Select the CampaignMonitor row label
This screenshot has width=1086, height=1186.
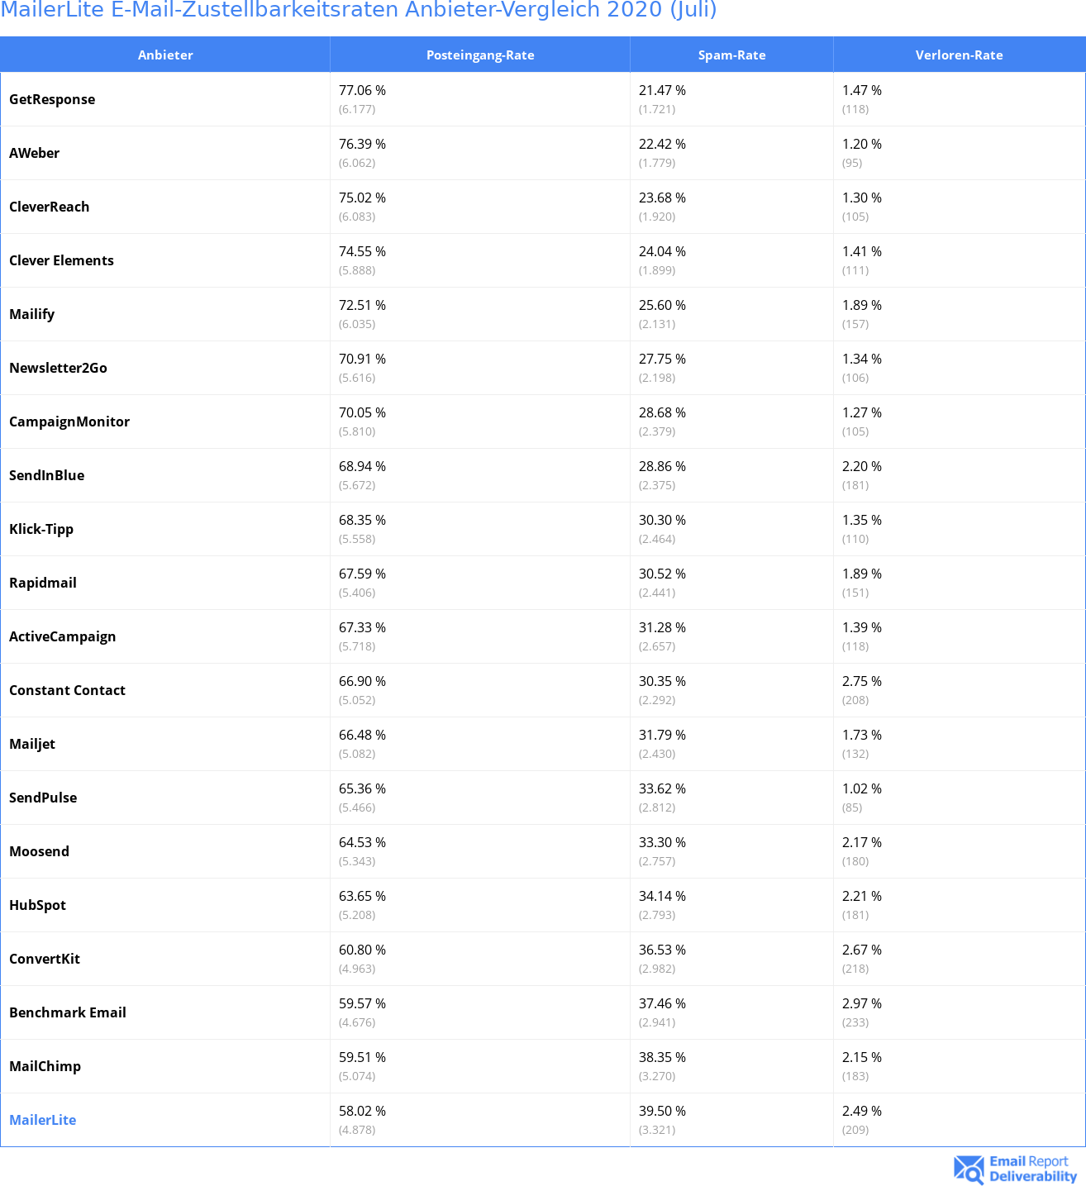[x=69, y=422]
